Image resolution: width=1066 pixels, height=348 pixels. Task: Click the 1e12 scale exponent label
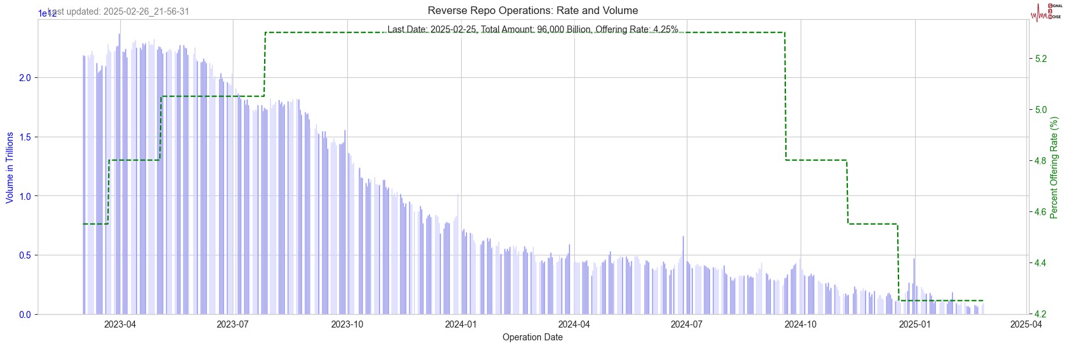47,13
